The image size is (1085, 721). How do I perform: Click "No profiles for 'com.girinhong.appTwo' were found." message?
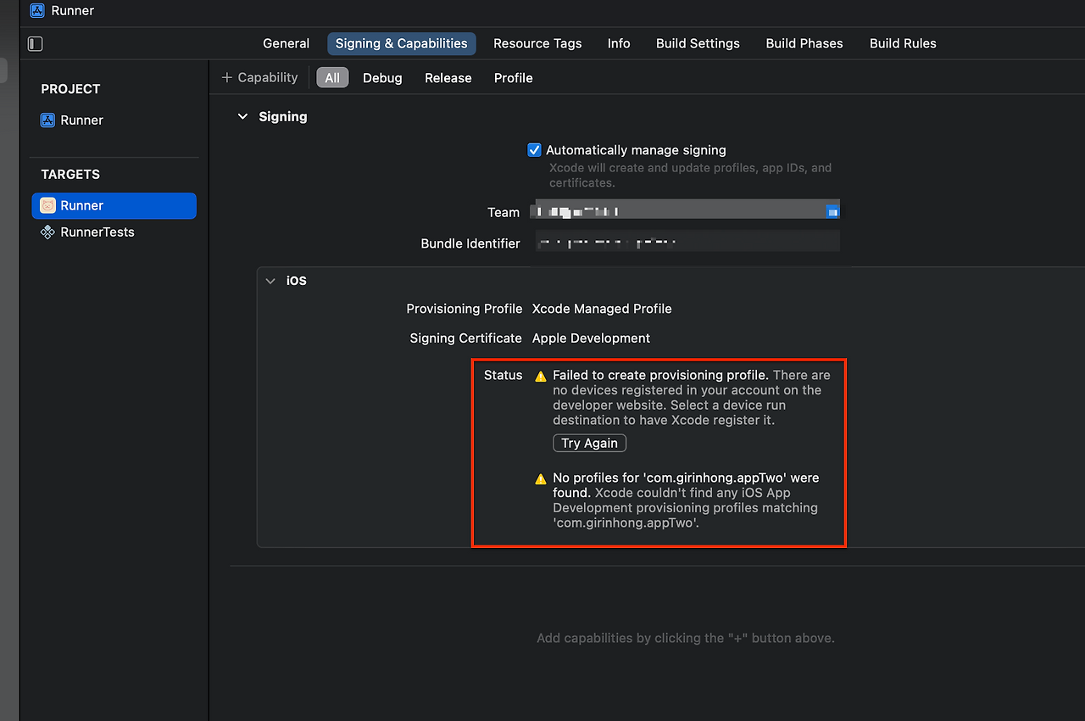click(686, 485)
